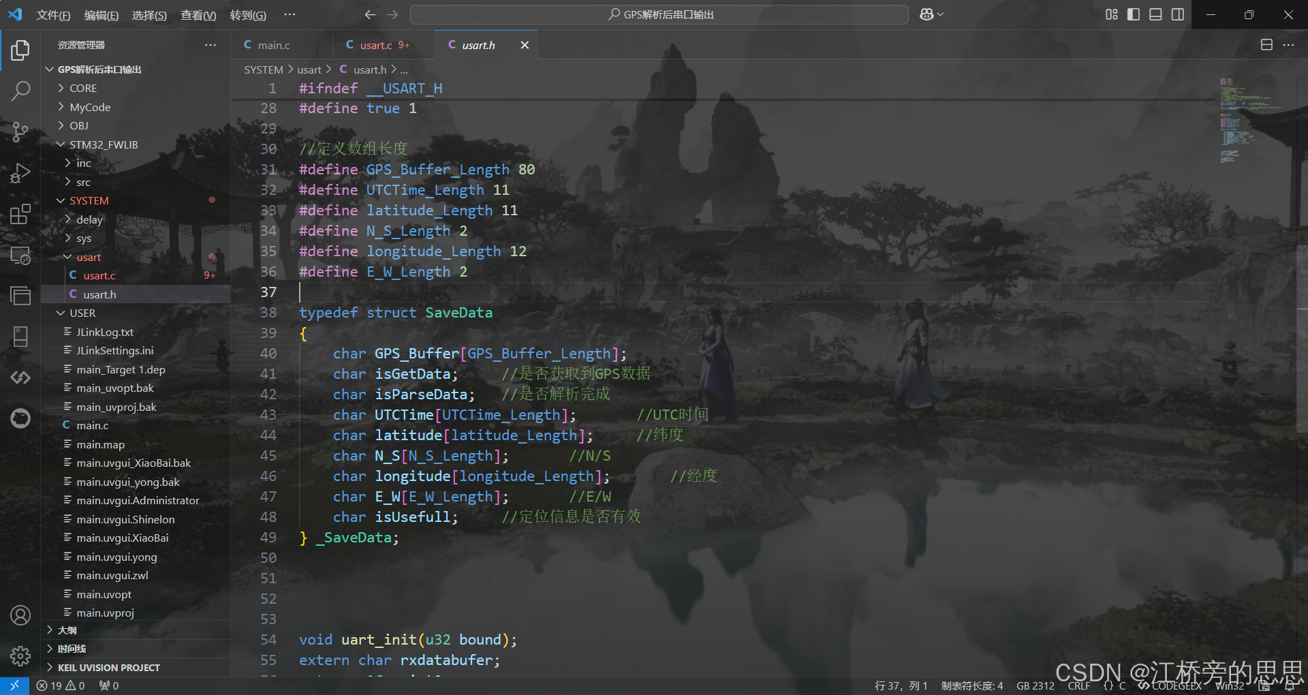Open the angle-bracket code icon in activity bar

(x=20, y=377)
